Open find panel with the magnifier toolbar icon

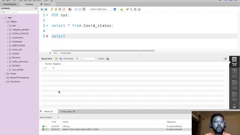pyautogui.click(x=131, y=9)
